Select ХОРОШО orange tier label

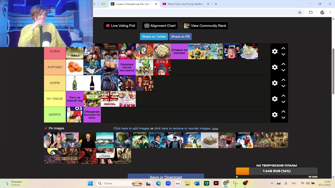pyautogui.click(x=55, y=67)
